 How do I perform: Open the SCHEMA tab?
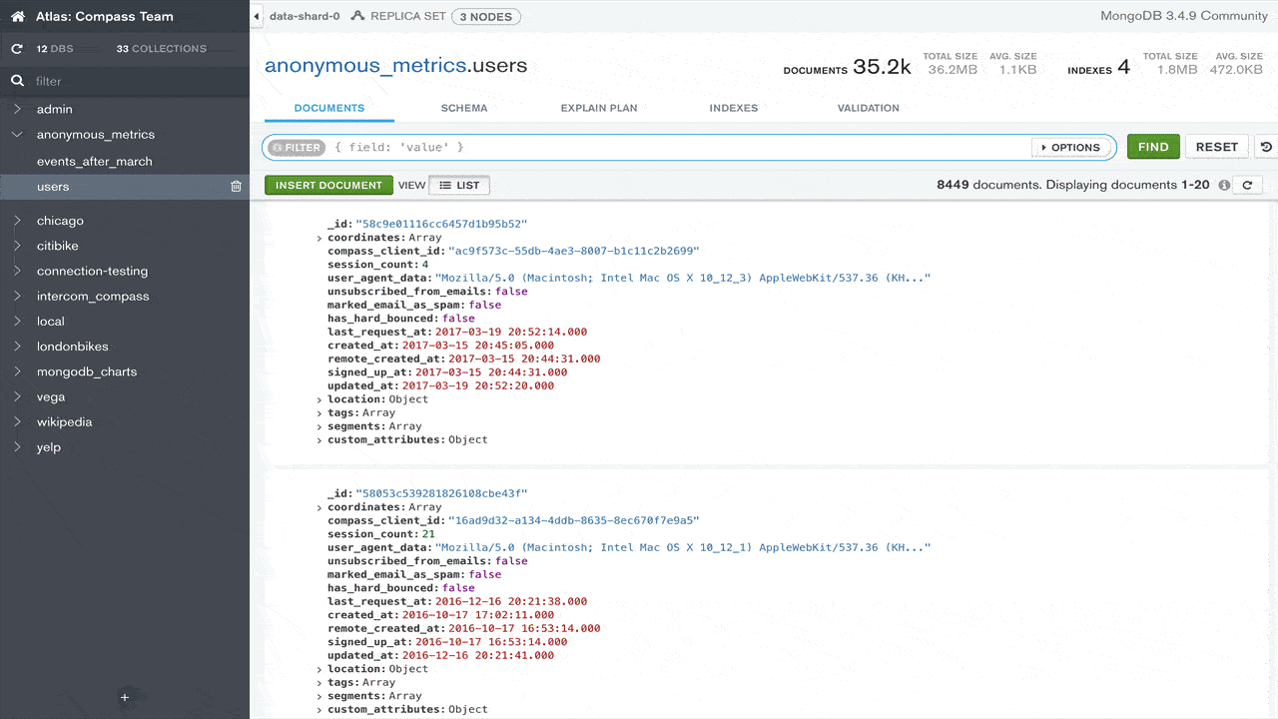tap(464, 108)
